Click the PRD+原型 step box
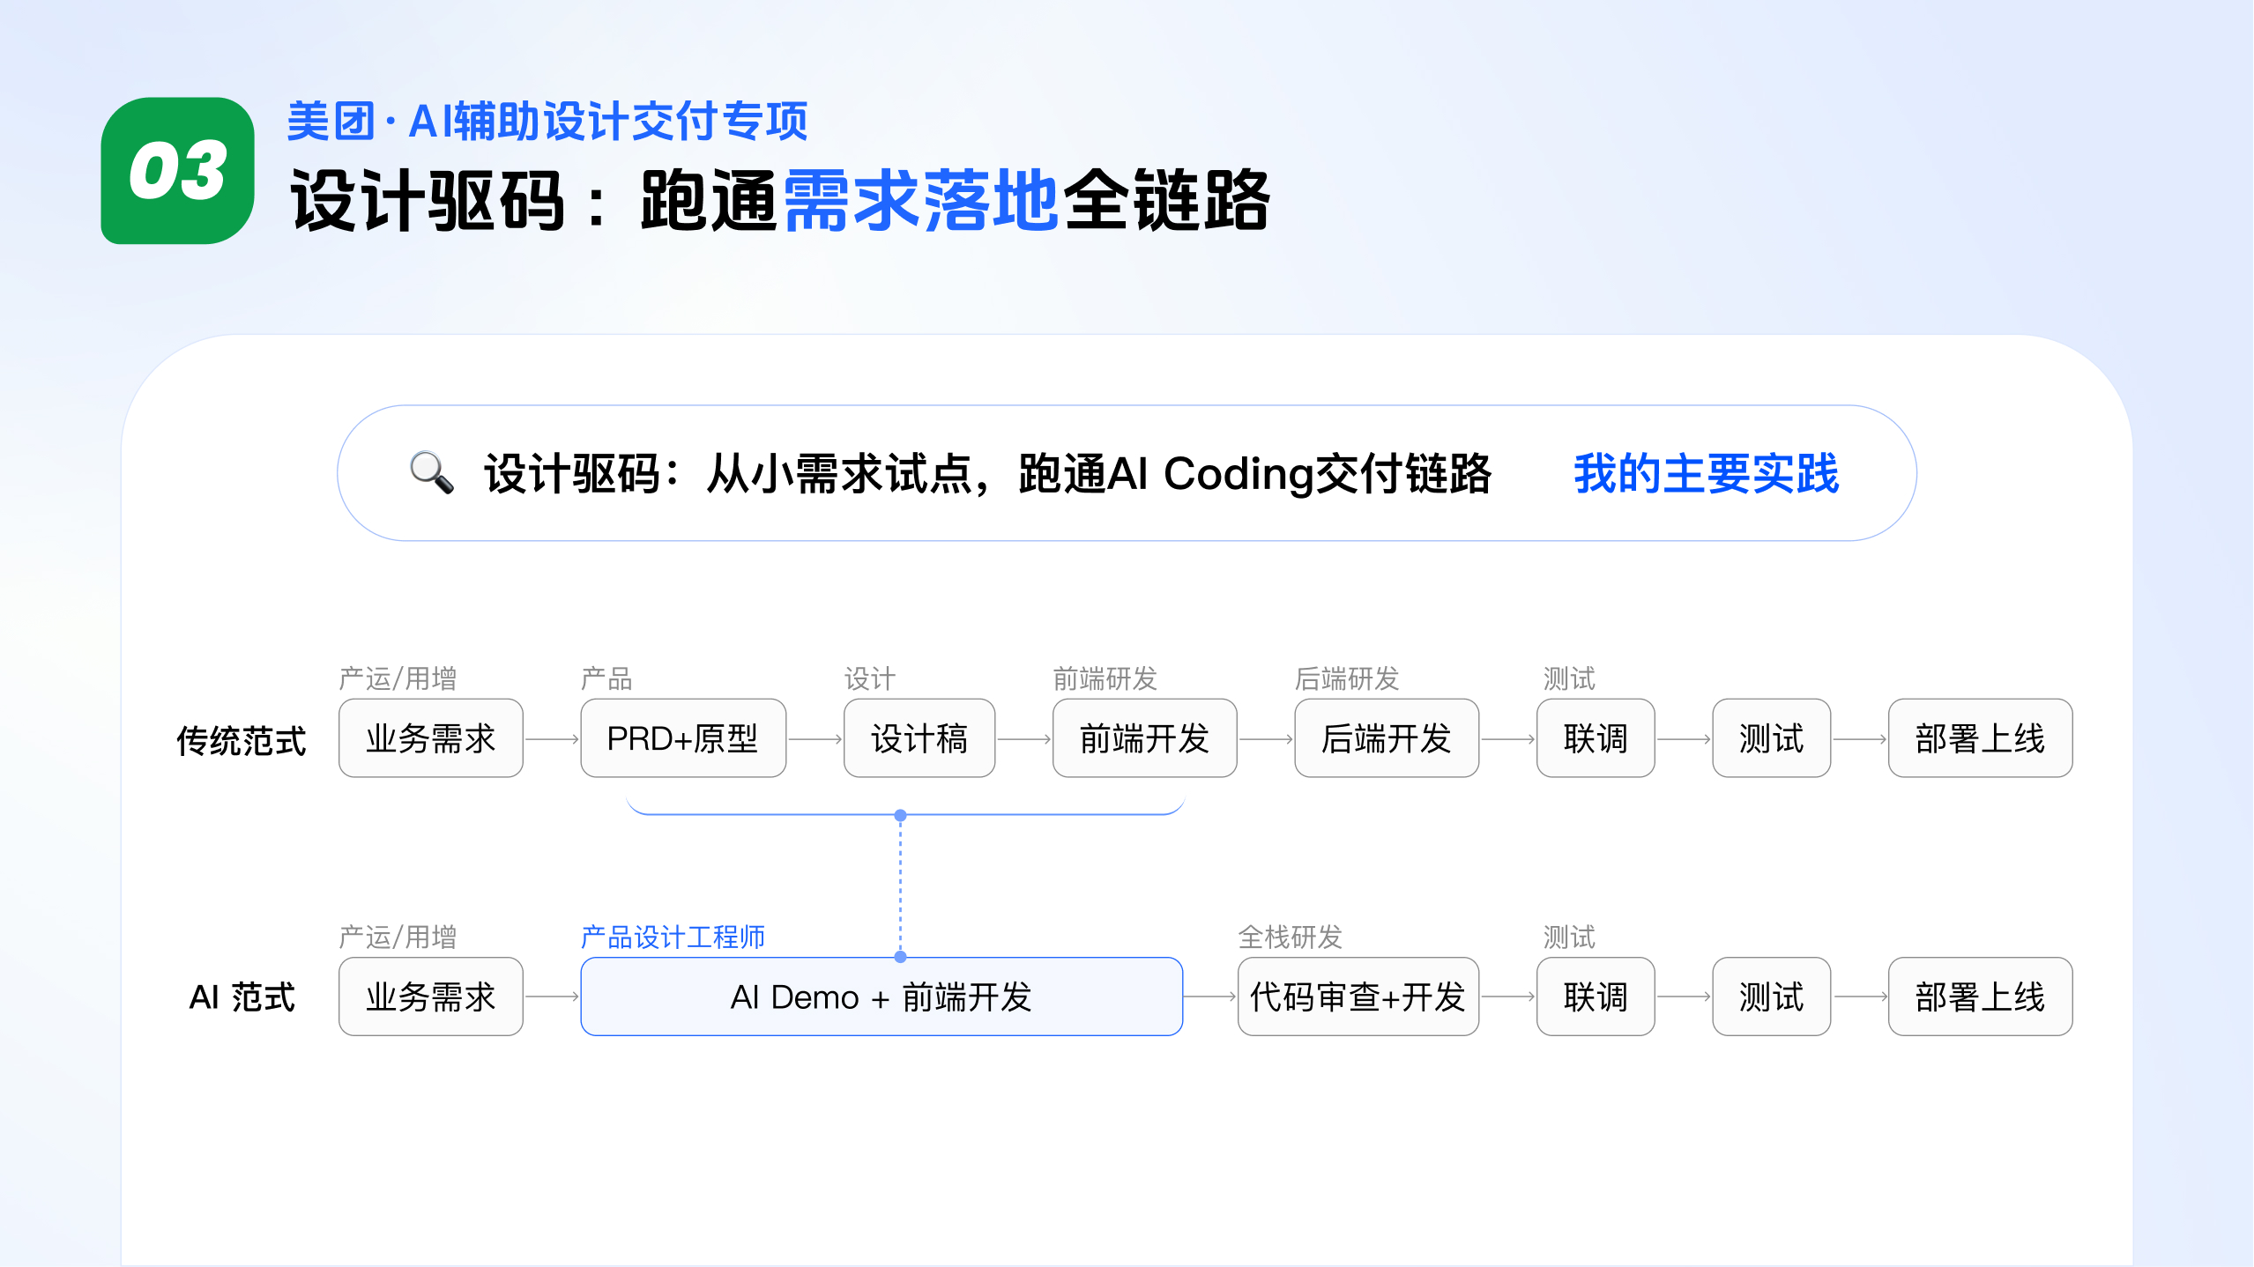Screen dimensions: 2254x1267 coord(683,738)
